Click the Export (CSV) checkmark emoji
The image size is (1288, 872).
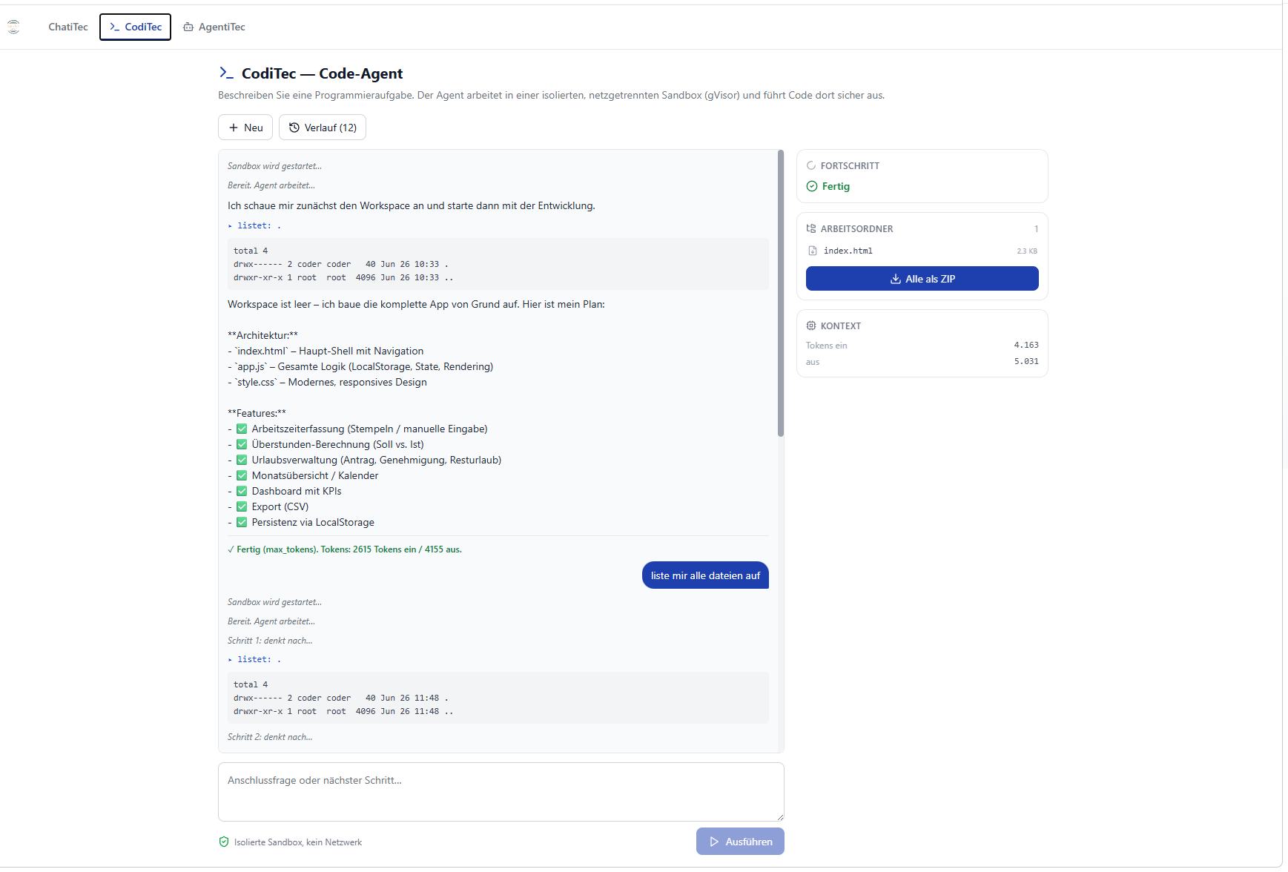(242, 506)
